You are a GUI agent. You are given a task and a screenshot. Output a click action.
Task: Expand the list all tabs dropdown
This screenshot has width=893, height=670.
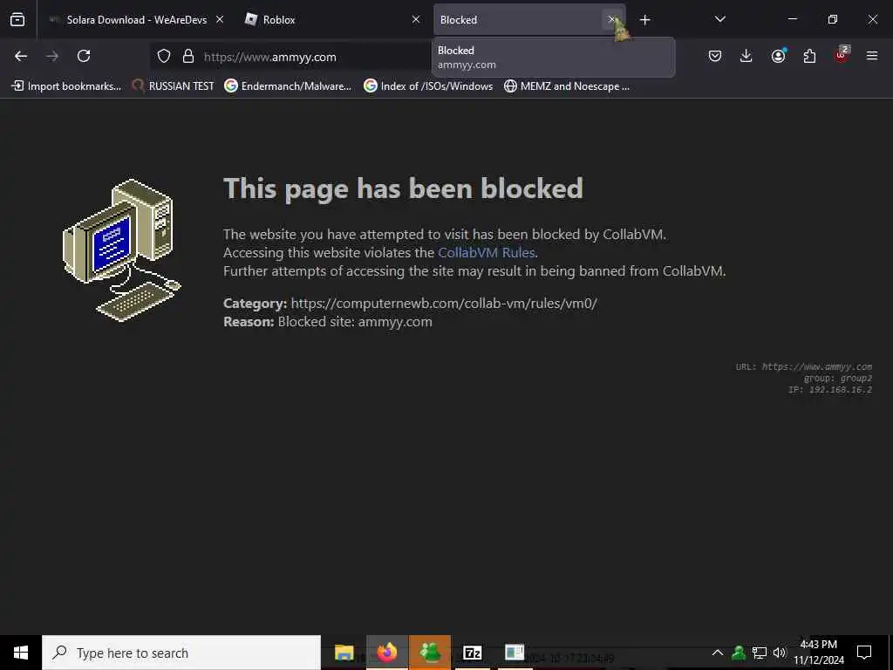pos(719,19)
